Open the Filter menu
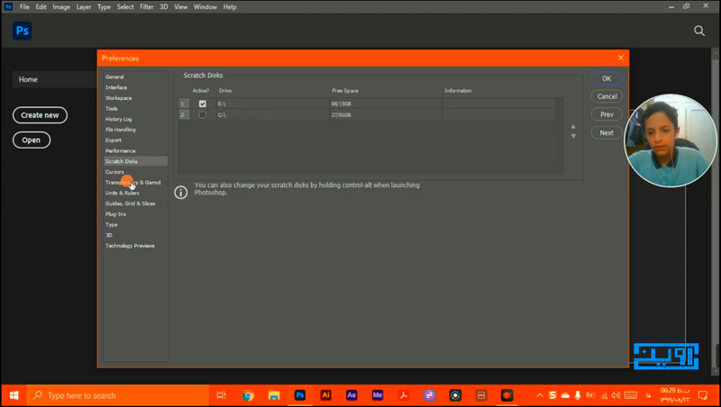Image resolution: width=721 pixels, height=407 pixels. click(146, 6)
